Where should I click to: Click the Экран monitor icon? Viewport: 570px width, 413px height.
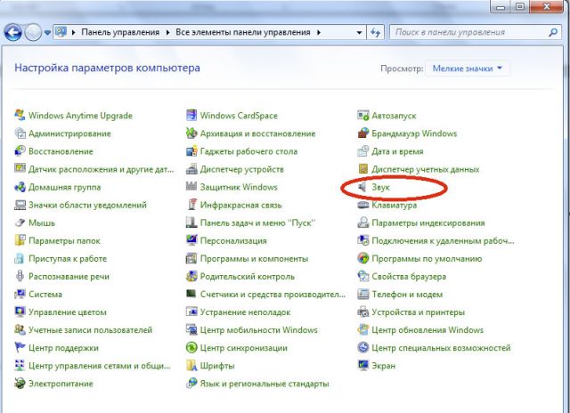(362, 366)
